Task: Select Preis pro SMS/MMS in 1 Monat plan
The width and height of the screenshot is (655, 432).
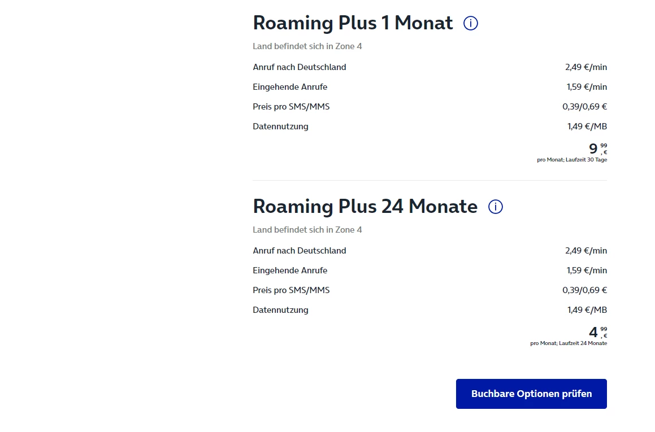Action: tap(290, 107)
